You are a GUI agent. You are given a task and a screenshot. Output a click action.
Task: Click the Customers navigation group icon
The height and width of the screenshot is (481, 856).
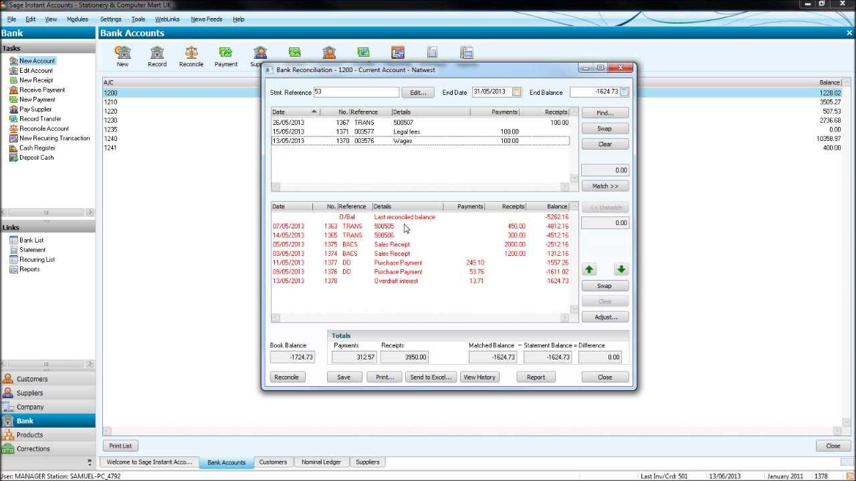pos(8,379)
